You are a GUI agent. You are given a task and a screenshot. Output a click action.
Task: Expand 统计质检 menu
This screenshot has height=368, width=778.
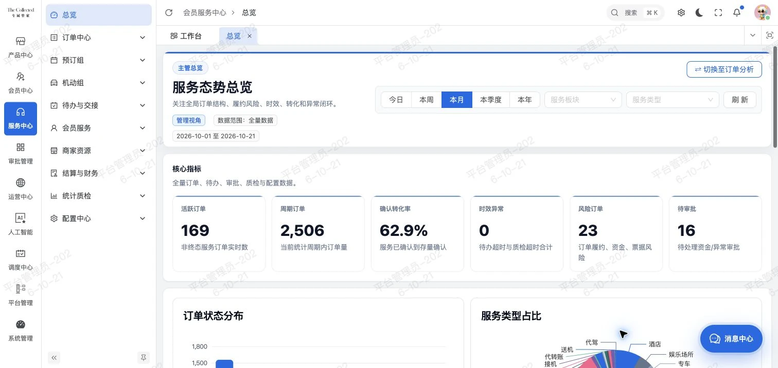(x=99, y=196)
